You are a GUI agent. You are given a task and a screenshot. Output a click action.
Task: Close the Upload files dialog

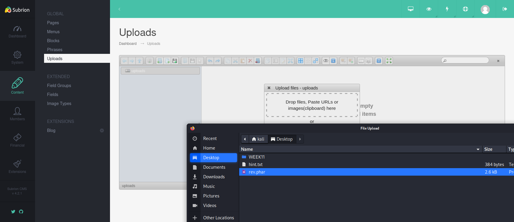pyautogui.click(x=269, y=88)
